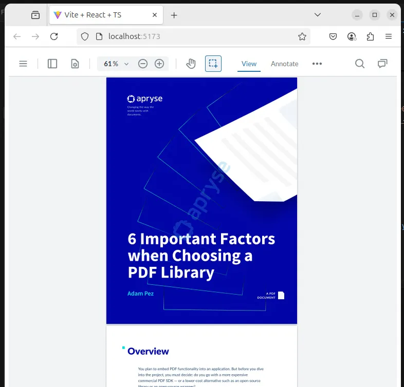Open Firefox View recent browsing
Screen dimensions: 404x387
[35, 15]
